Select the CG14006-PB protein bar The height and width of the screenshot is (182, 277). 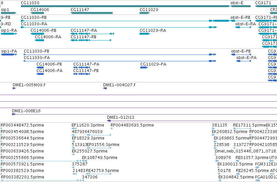tap(40, 67)
